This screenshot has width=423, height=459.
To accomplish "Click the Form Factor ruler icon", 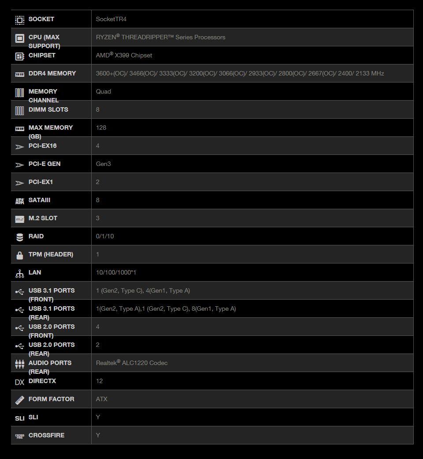I will (19, 400).
